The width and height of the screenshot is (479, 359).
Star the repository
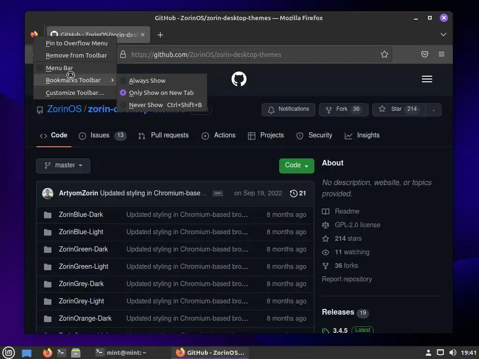(399, 109)
